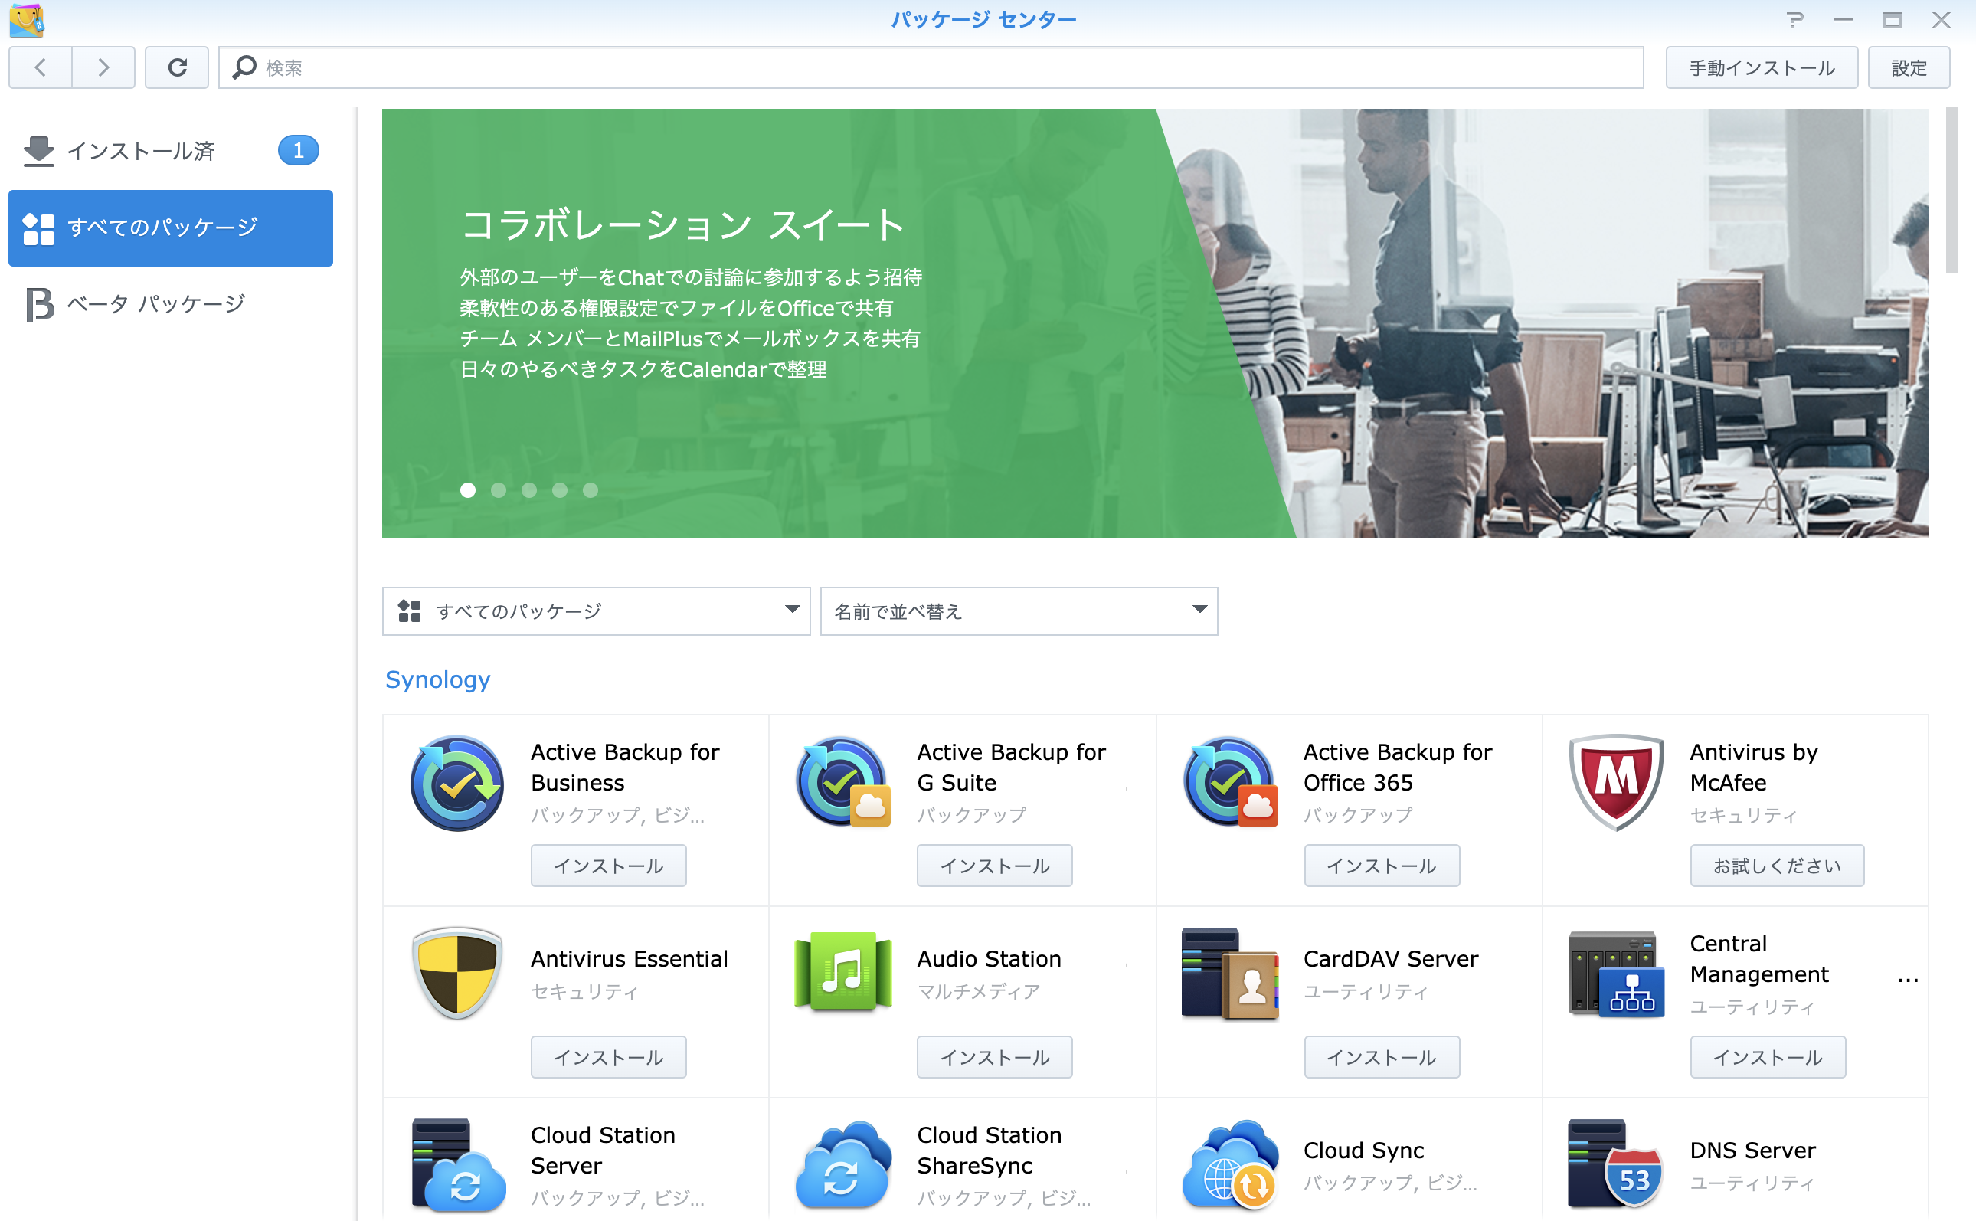Open Cloud Sync icon
The height and width of the screenshot is (1221, 1976).
point(1230,1166)
